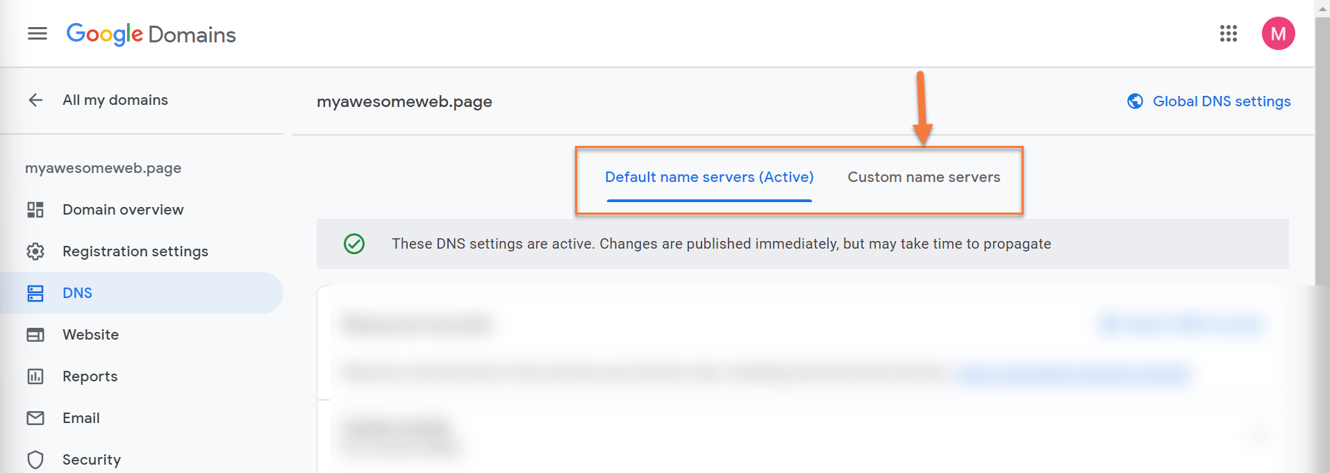
Task: Open the hamburger main menu
Action: click(x=38, y=33)
